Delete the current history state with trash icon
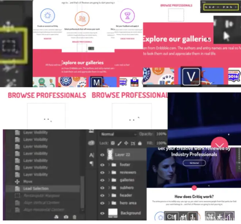 coord(74,217)
